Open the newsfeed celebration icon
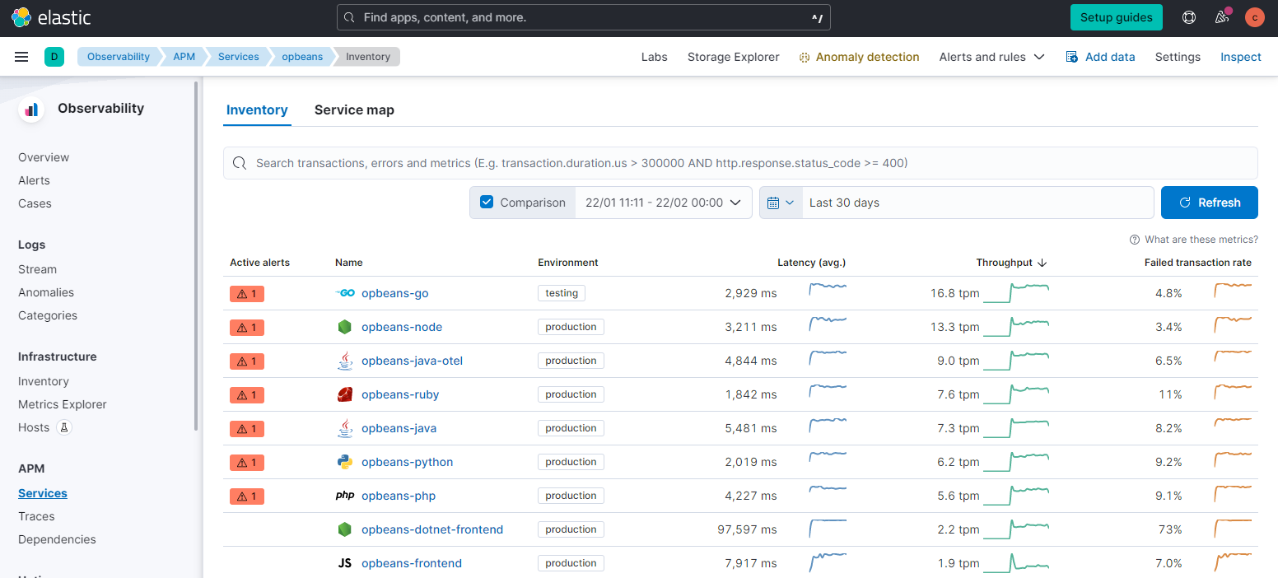This screenshot has height=578, width=1278. [x=1222, y=17]
